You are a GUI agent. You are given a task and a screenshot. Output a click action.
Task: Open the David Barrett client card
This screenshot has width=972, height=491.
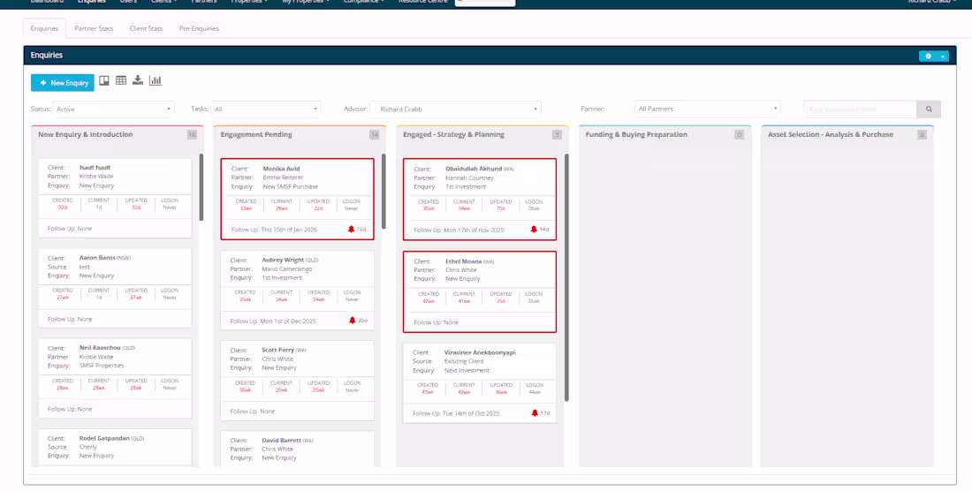[298, 449]
